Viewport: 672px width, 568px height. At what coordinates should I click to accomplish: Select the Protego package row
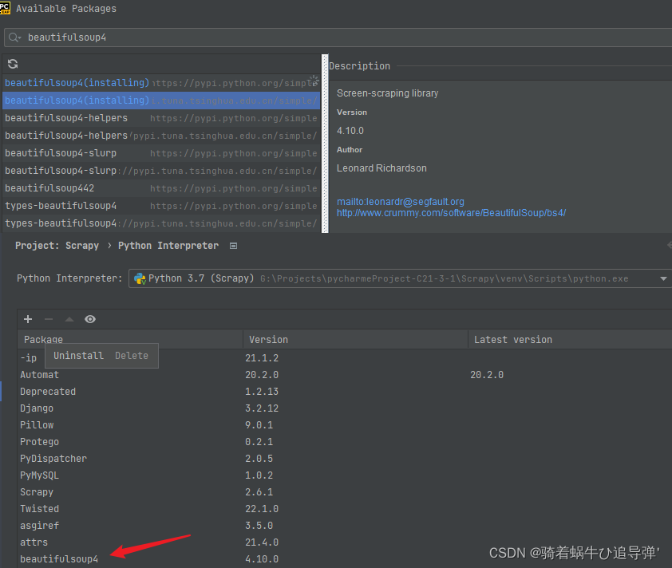pos(345,442)
